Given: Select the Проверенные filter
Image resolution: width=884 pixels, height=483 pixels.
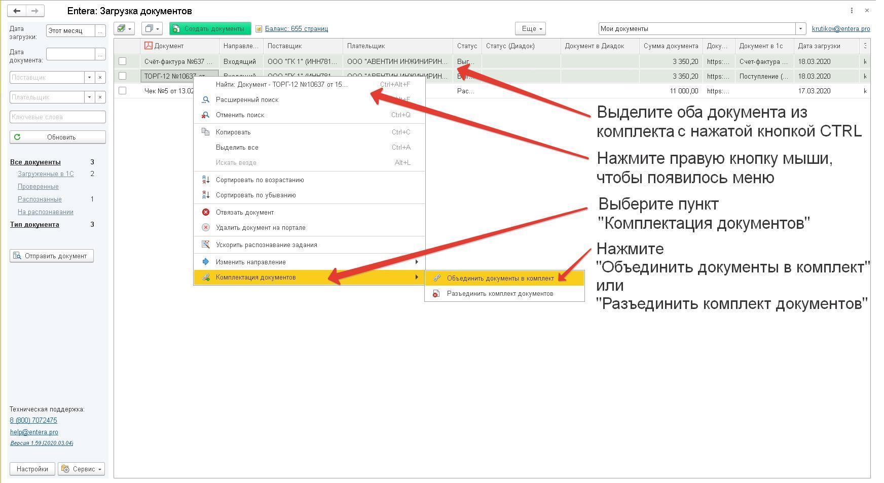Looking at the screenshot, I should coord(38,187).
